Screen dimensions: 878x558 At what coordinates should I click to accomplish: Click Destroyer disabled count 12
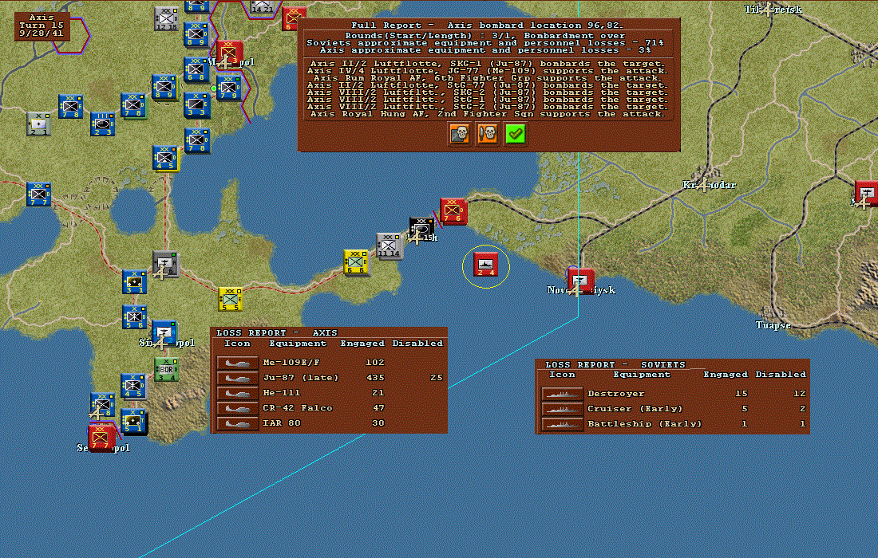pyautogui.click(x=800, y=394)
